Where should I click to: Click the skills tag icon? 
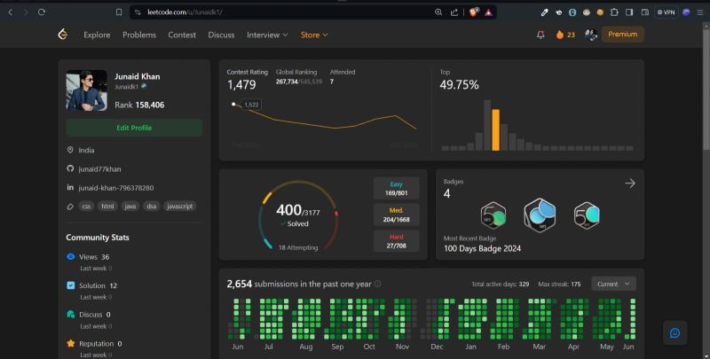(70, 207)
